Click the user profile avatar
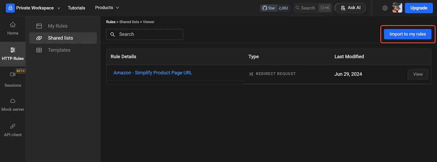The height and width of the screenshot is (162, 437). coord(397,8)
